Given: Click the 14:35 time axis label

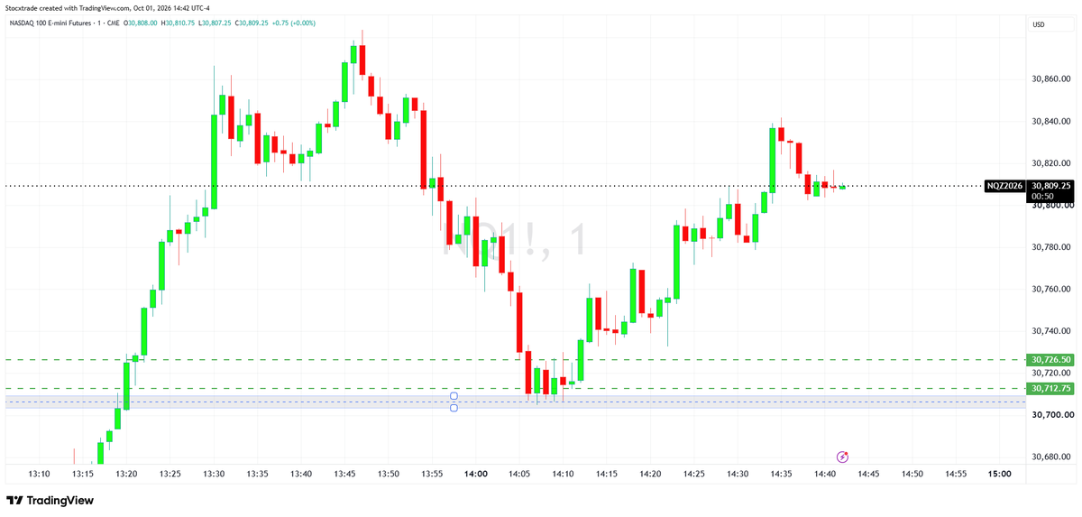Looking at the screenshot, I should 781,474.
